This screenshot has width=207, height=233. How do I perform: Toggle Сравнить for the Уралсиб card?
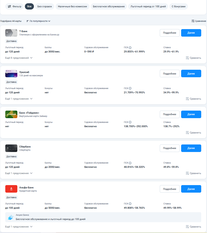[193, 99]
